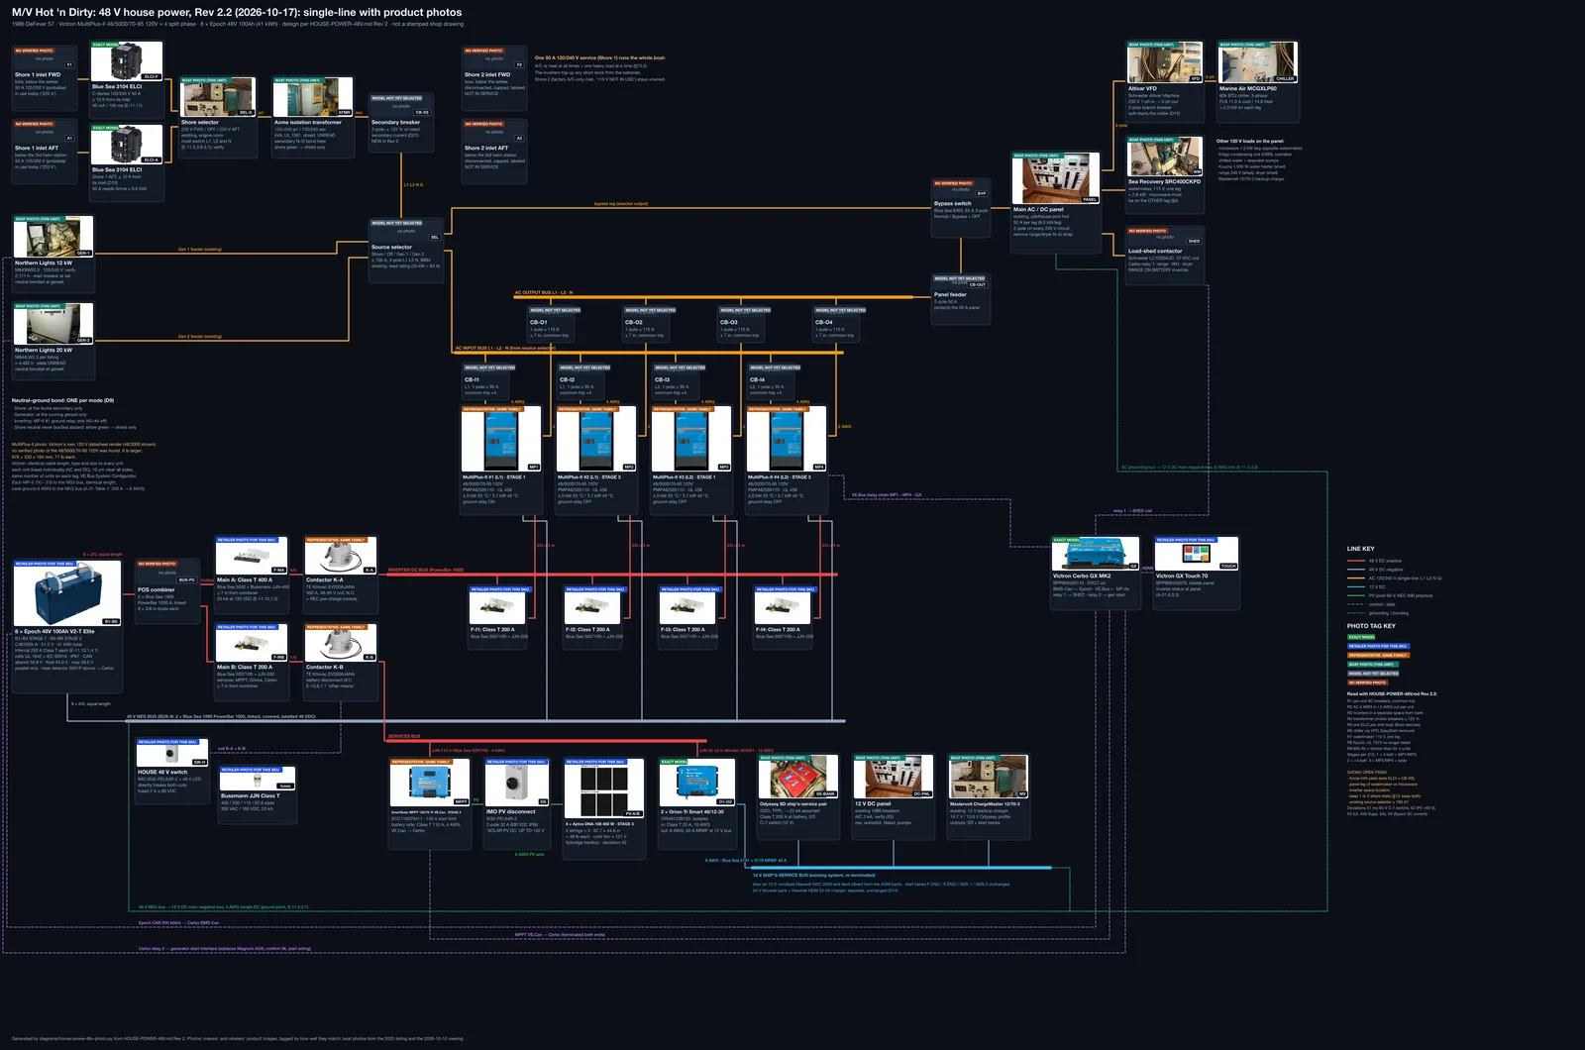Click the ELCI-A Blue Sea 3104 product photo

[127, 145]
